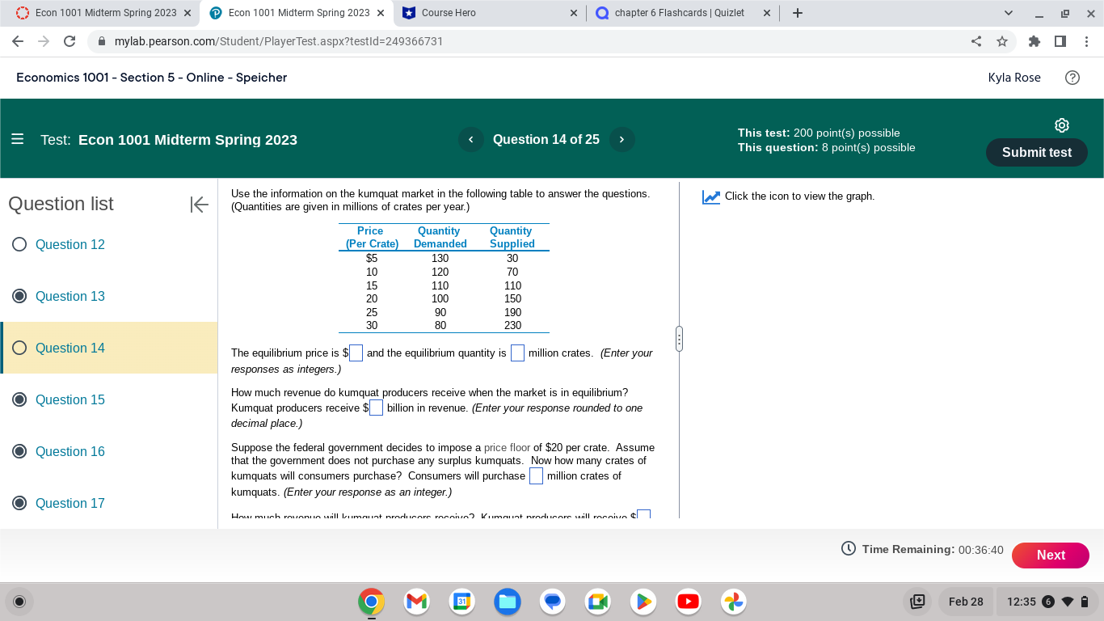Screen dimensions: 1104x621
Task: Click the Submit test button
Action: 1036,152
